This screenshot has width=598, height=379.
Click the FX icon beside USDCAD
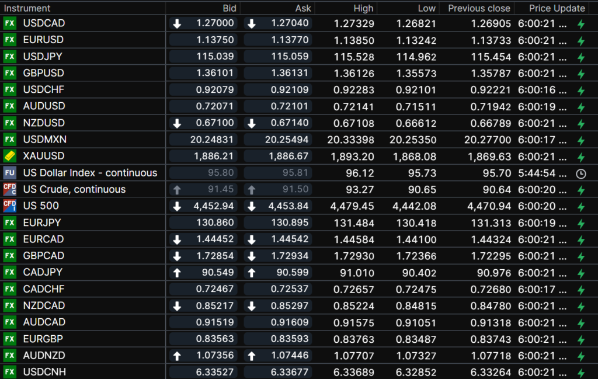tap(9, 23)
